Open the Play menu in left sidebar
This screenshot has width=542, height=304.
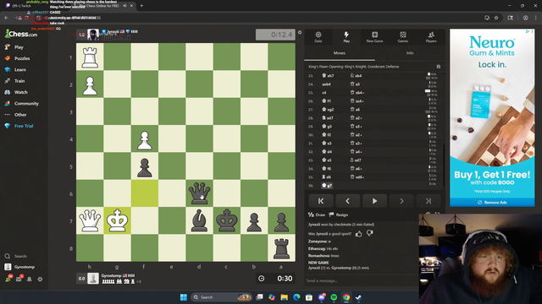tap(14, 47)
